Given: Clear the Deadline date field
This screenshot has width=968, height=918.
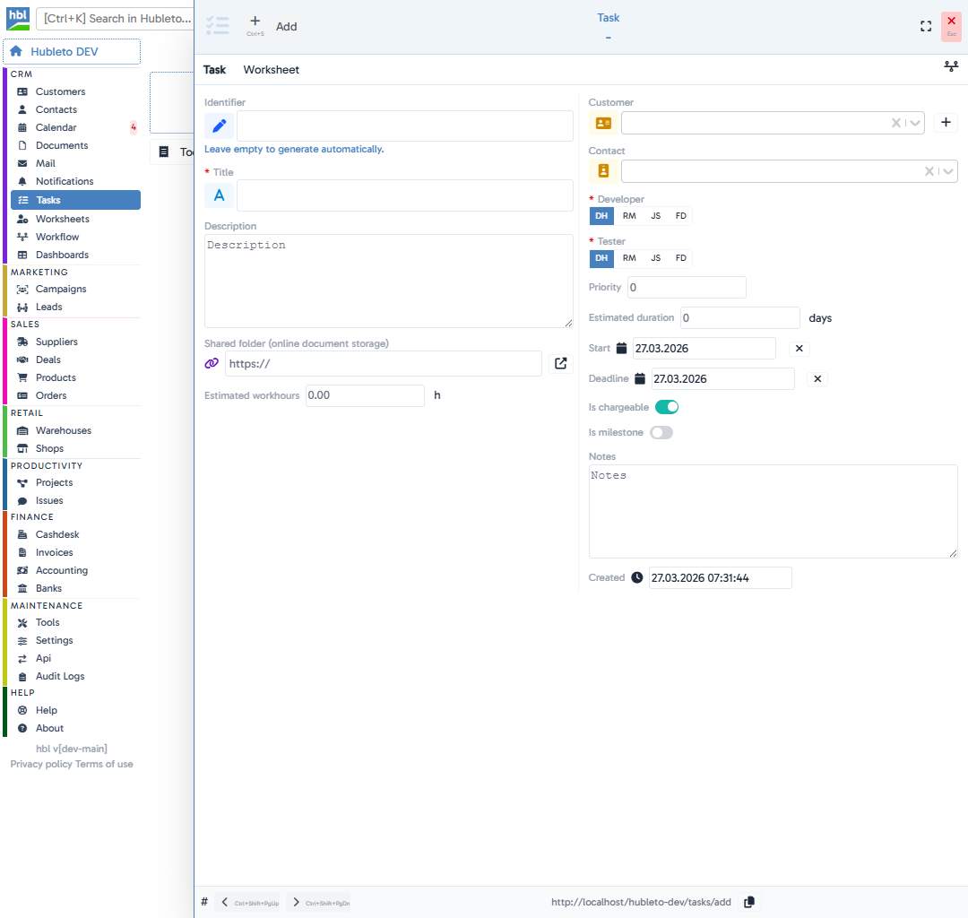Looking at the screenshot, I should pyautogui.click(x=817, y=379).
